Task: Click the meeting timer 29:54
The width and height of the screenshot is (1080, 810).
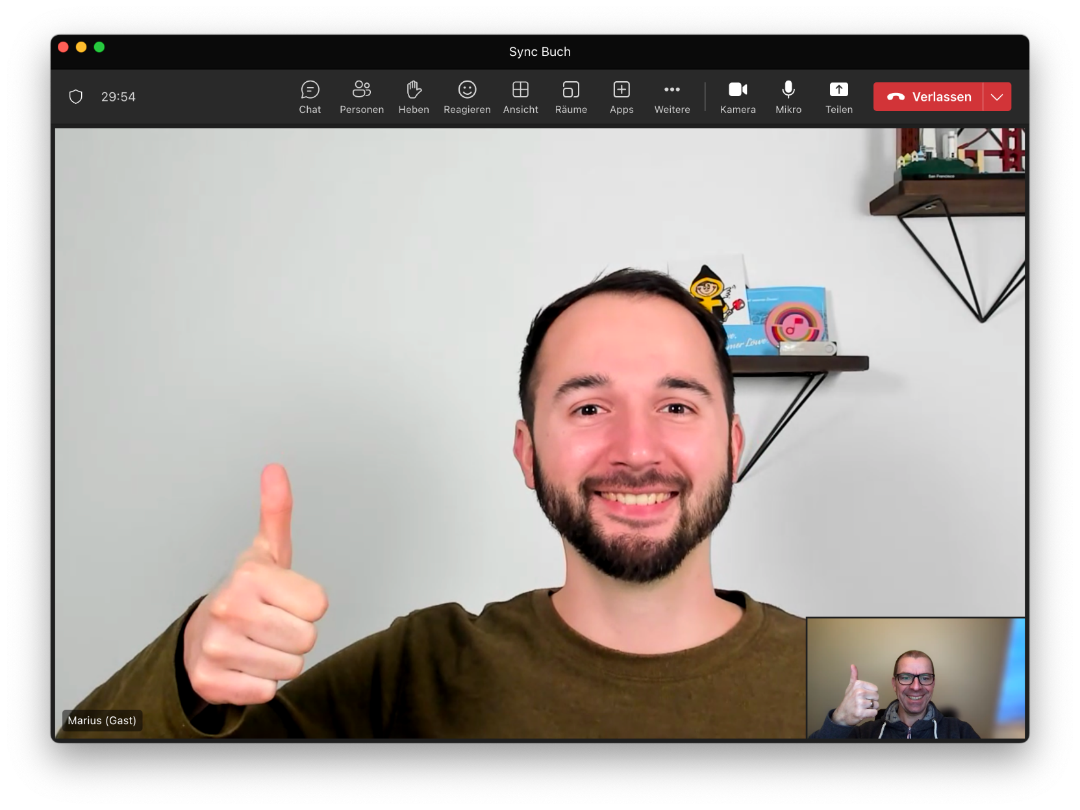Action: pyautogui.click(x=118, y=97)
